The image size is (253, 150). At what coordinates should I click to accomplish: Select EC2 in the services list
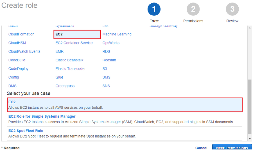click(77, 34)
